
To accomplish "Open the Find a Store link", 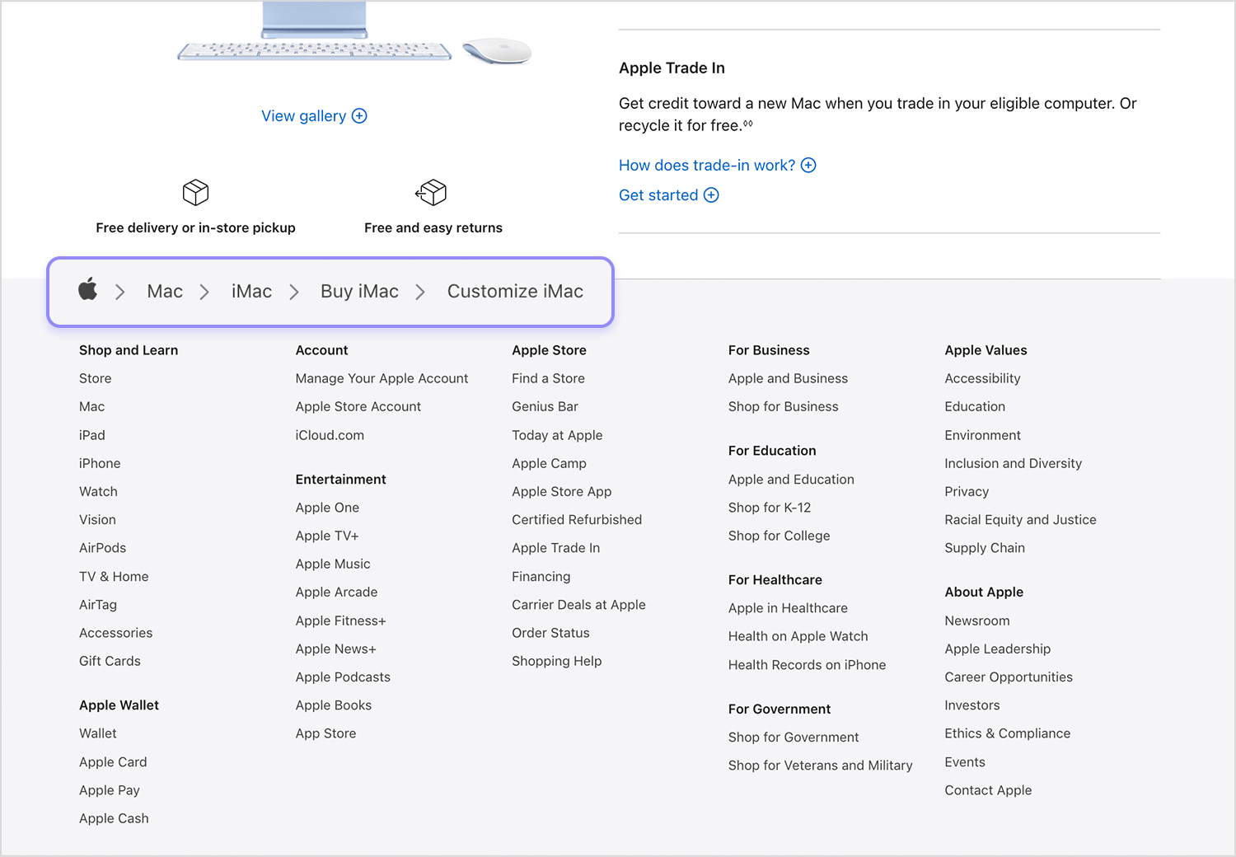I will 548,378.
